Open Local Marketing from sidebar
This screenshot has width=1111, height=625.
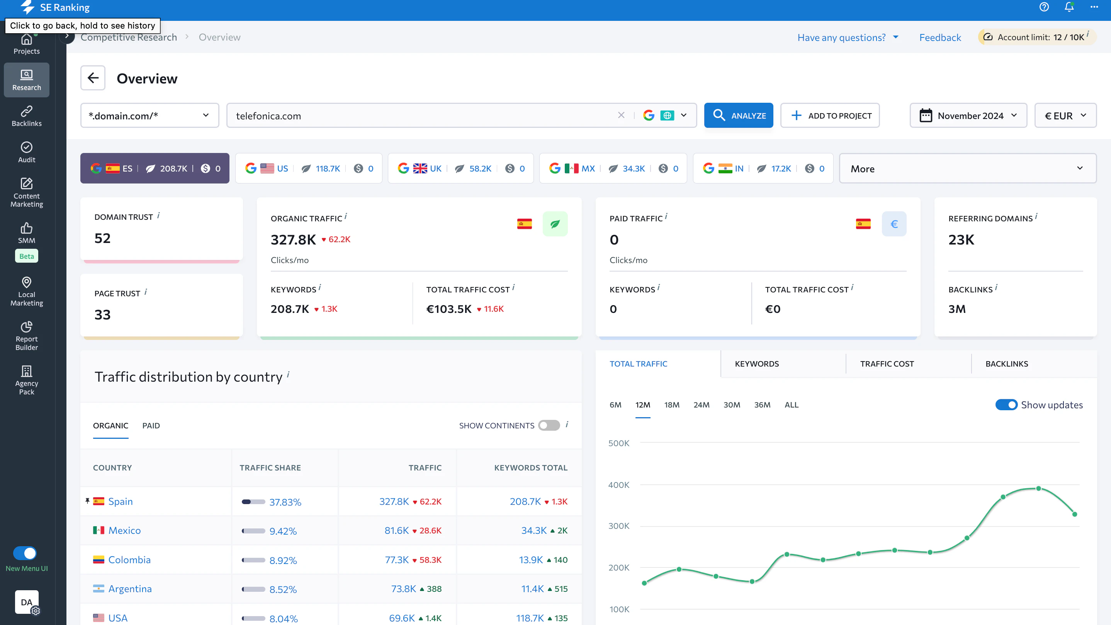(x=26, y=292)
